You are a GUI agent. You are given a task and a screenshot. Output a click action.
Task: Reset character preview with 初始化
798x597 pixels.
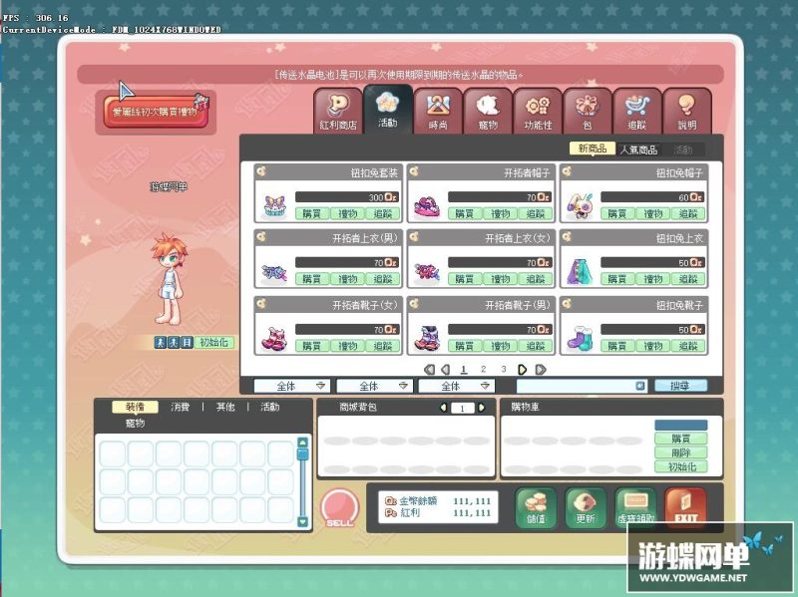(x=213, y=342)
